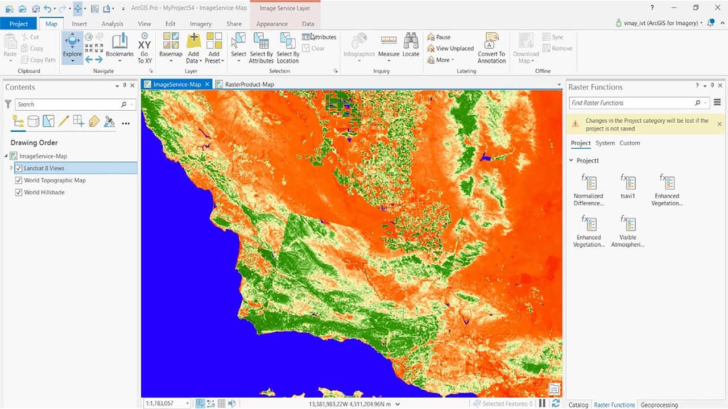Toggle View Unplaced labels
This screenshot has height=409, width=728.
(x=450, y=48)
